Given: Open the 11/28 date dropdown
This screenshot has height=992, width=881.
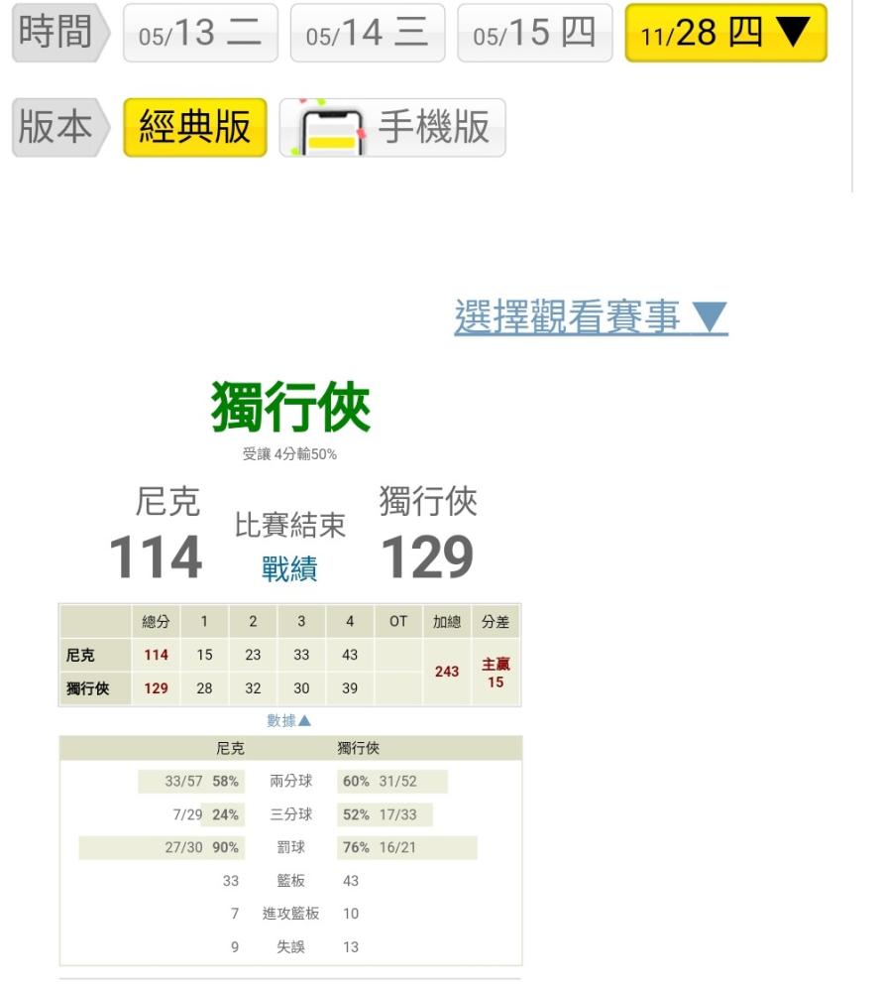Looking at the screenshot, I should tap(725, 33).
